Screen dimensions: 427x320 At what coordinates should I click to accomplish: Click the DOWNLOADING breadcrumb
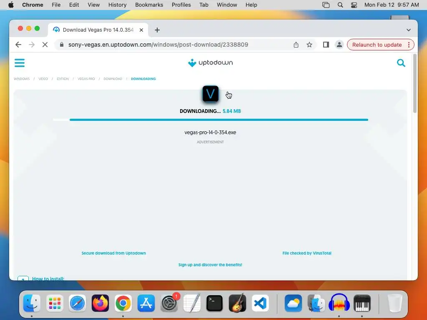pyautogui.click(x=143, y=79)
